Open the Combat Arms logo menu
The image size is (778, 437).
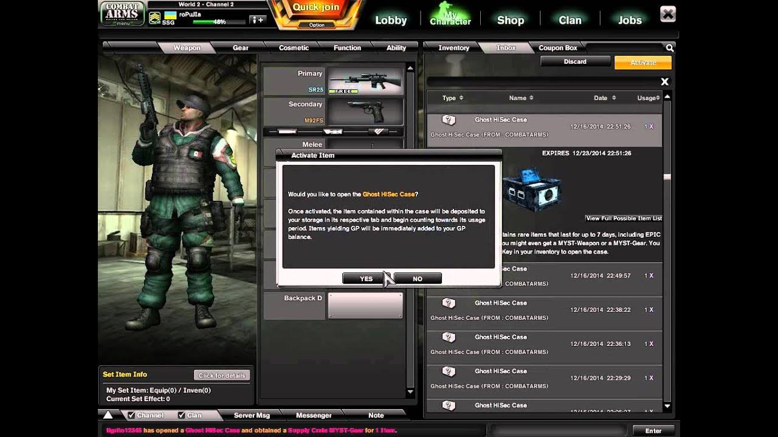(x=122, y=14)
